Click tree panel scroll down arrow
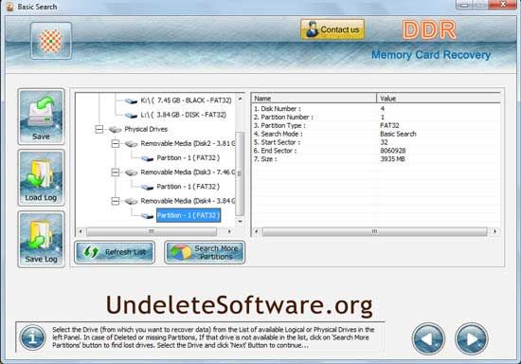521x364 pixels. [240, 221]
